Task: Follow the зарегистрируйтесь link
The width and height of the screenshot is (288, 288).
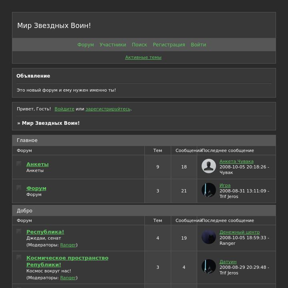Action: [x=108, y=109]
